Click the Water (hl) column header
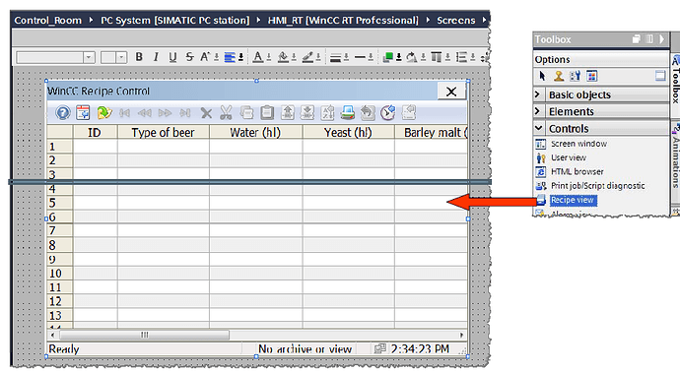 [x=255, y=133]
